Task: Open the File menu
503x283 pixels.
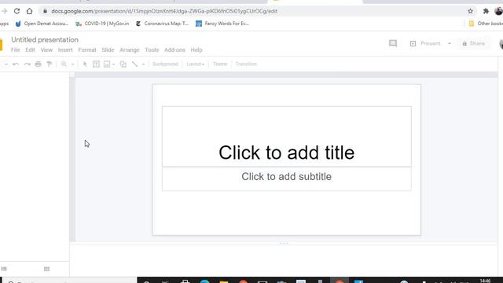Action: coord(16,50)
